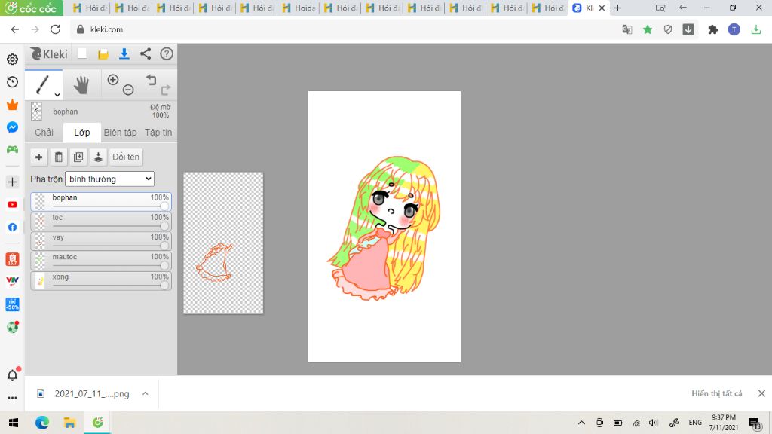Select the vay layer
772x434 pixels.
pyautogui.click(x=101, y=241)
